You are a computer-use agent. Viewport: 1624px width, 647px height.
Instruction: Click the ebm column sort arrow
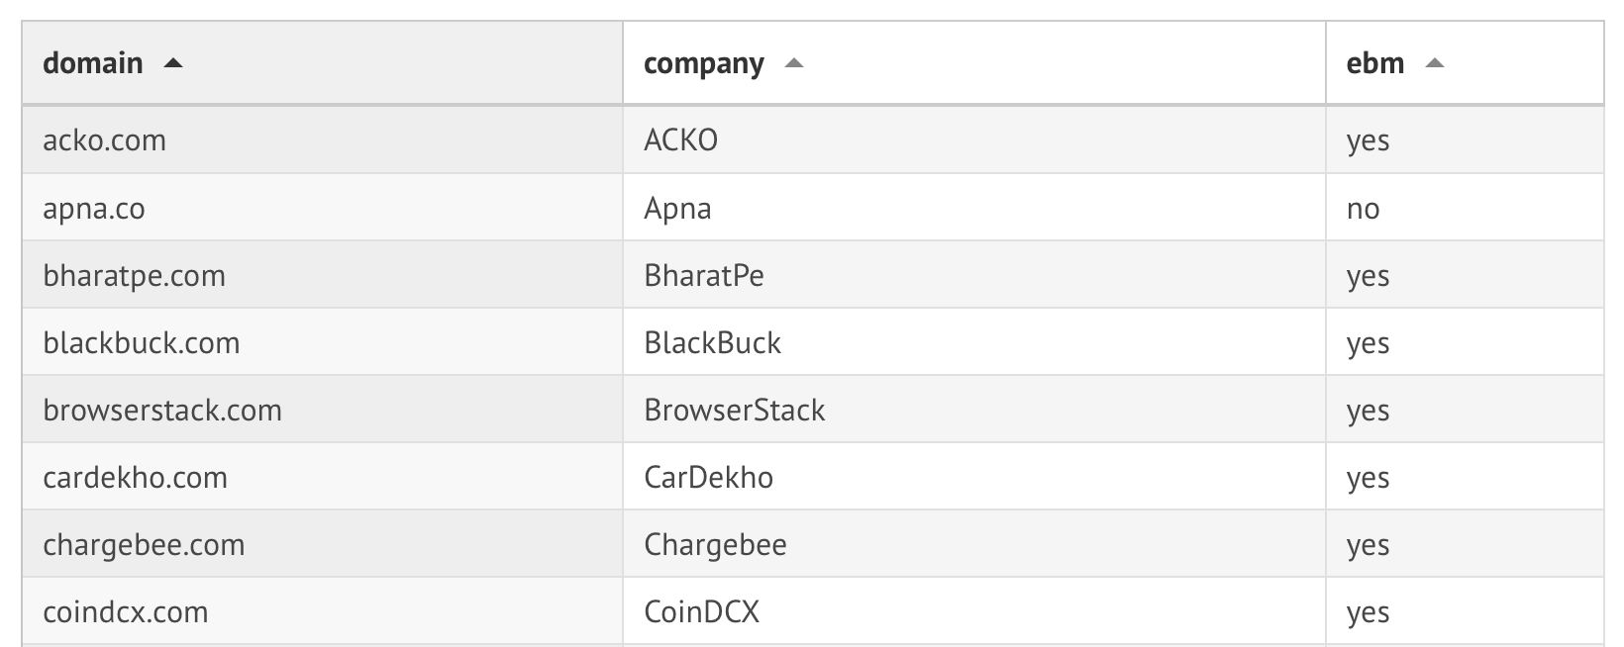1434,63
